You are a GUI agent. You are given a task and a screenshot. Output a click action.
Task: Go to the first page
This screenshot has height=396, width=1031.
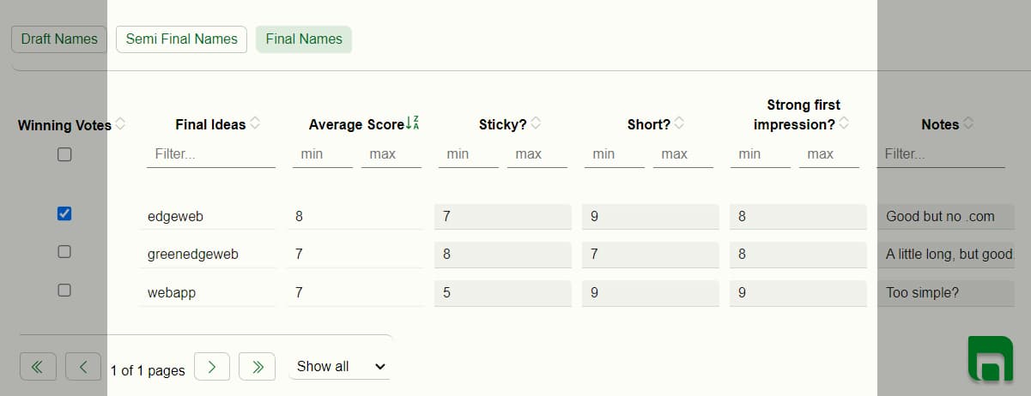click(x=38, y=367)
